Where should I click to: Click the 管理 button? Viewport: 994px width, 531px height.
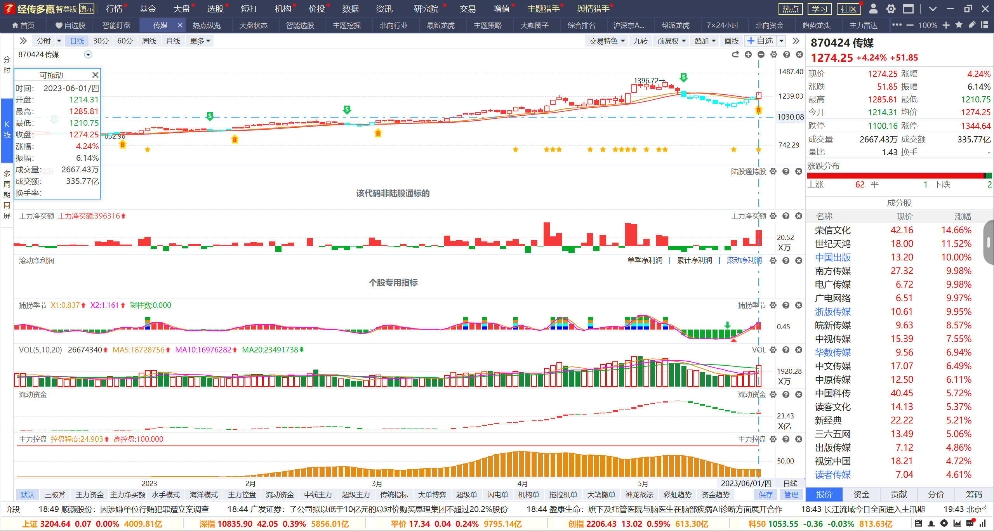click(x=791, y=495)
